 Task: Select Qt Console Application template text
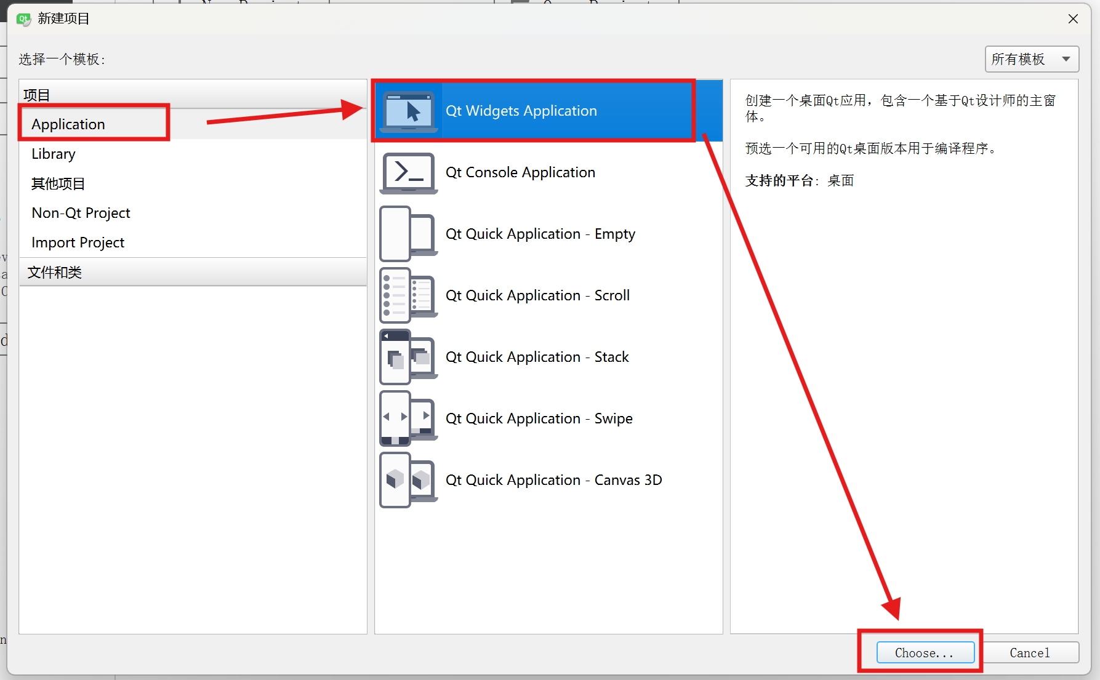click(520, 172)
